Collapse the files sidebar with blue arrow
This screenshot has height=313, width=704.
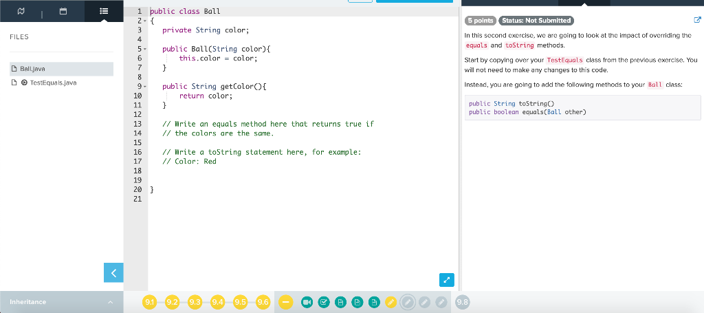click(113, 272)
